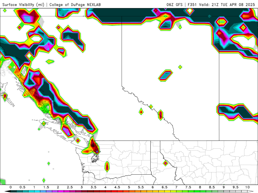258x193 pixels.
Task: Click the "06Z GFS" model run label
Action: pos(174,5)
